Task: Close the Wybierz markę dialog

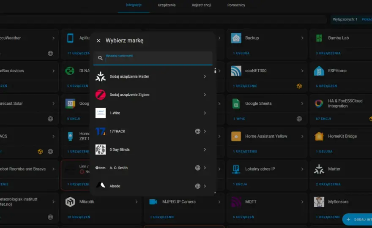Action: point(98,41)
